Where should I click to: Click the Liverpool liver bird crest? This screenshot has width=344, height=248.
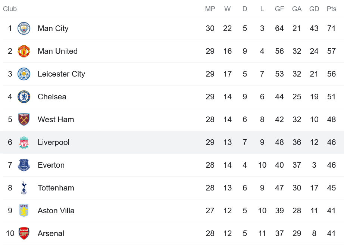coord(24,142)
